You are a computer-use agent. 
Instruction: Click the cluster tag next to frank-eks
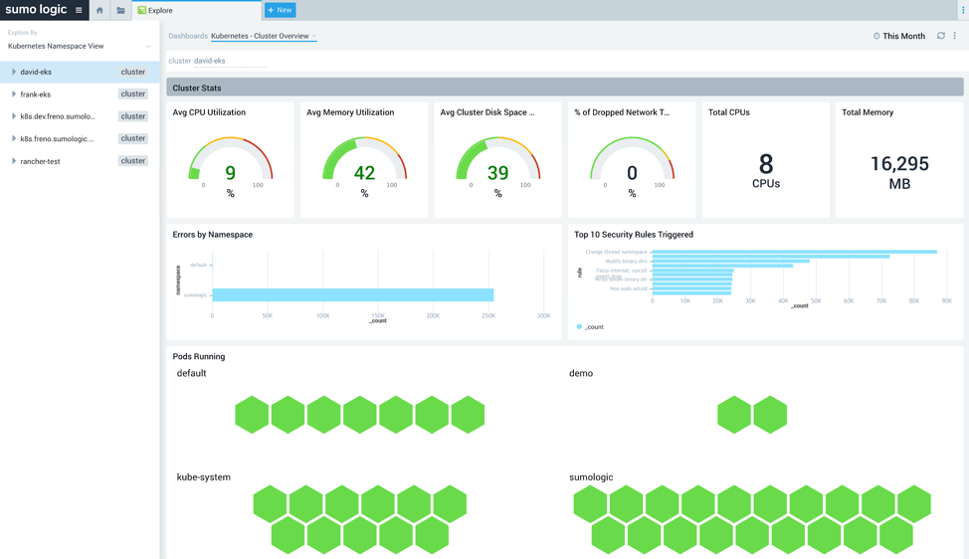(133, 93)
